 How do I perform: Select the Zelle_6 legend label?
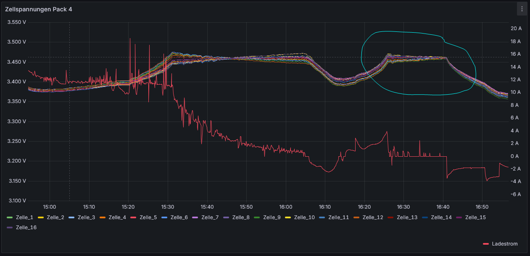(179, 217)
